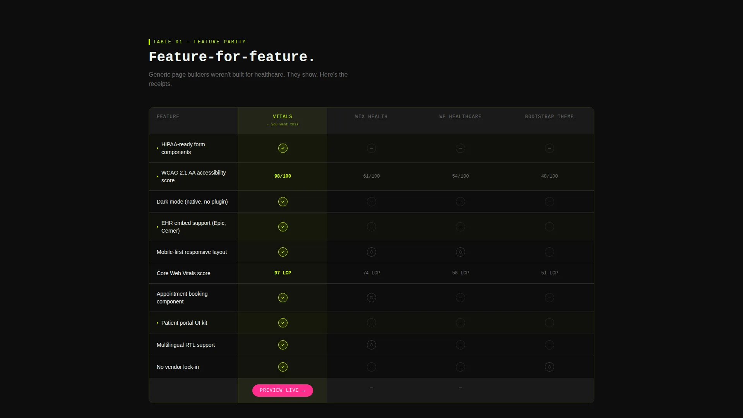Click Vitals checkmark for Multilingual RTL support
Image resolution: width=743 pixels, height=418 pixels.
coord(283,345)
